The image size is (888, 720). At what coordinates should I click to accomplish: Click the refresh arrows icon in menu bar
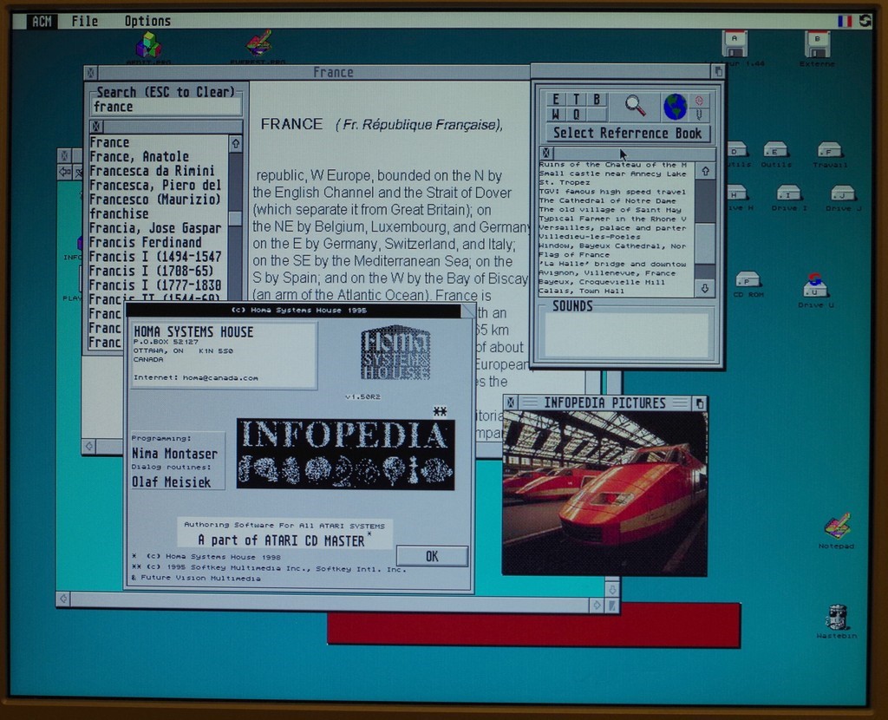(865, 21)
